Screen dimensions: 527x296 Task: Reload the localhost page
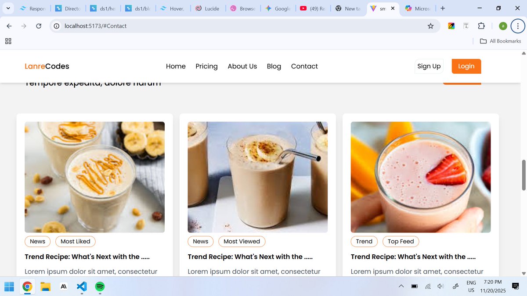click(39, 26)
